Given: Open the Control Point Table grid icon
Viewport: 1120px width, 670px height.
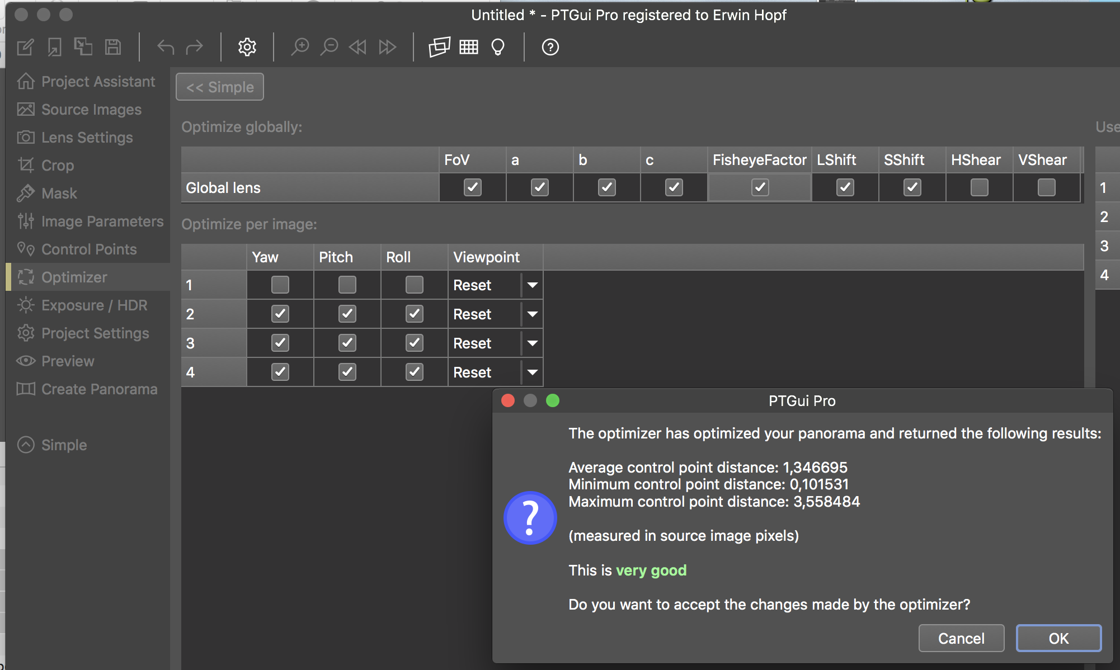Looking at the screenshot, I should coord(469,47).
